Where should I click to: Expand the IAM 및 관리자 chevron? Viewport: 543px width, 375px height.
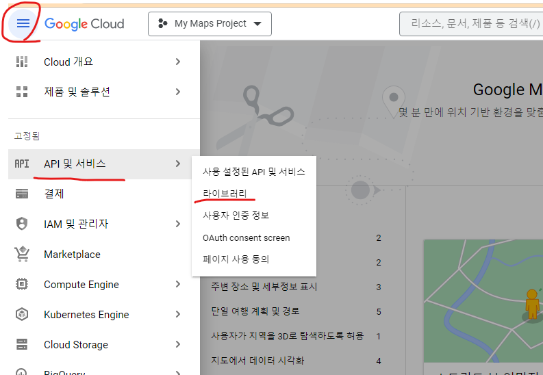tap(178, 224)
